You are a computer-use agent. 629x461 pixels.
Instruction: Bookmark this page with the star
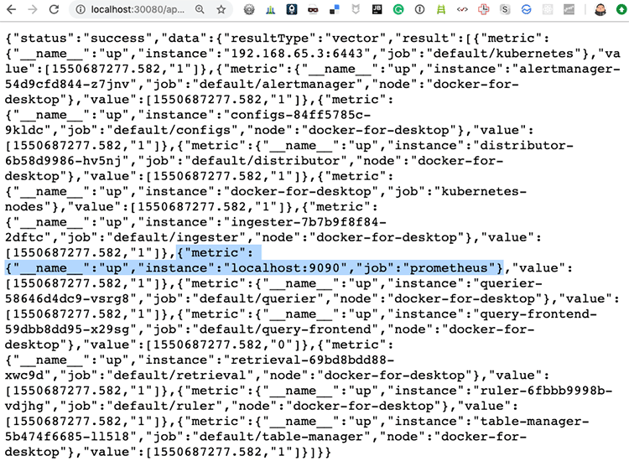click(x=221, y=9)
